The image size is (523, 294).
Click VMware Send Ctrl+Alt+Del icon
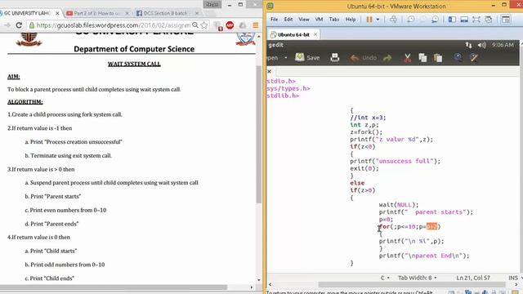(393, 20)
